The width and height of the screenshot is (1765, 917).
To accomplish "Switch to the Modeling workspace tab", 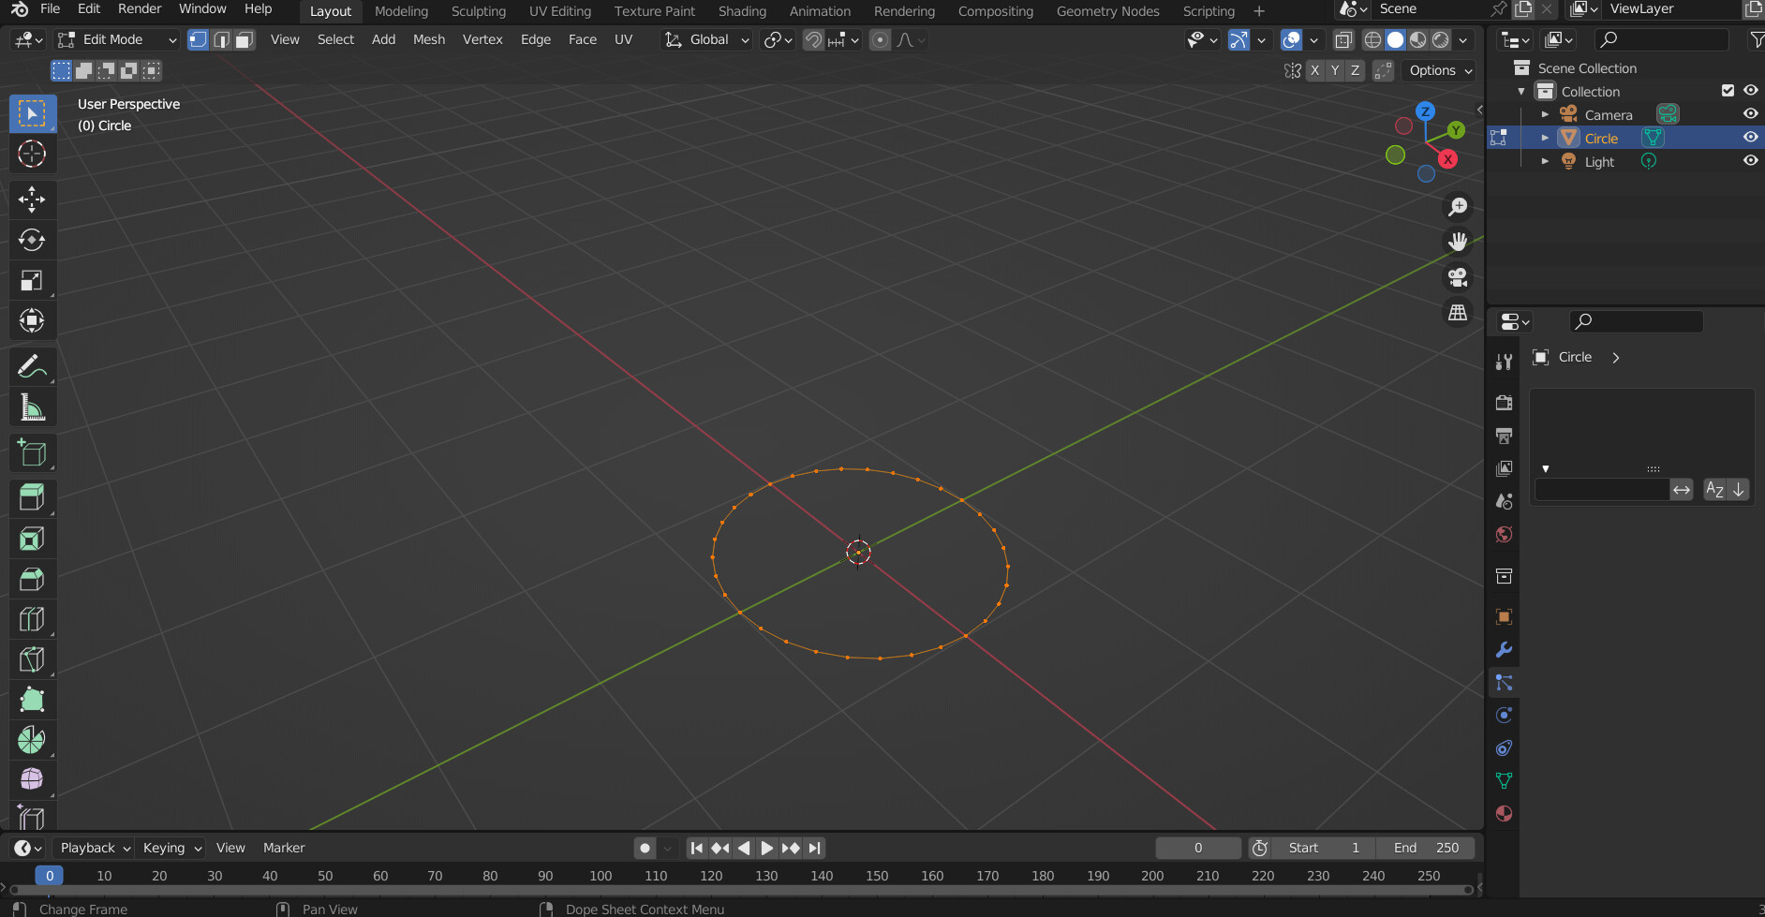I will point(401,11).
